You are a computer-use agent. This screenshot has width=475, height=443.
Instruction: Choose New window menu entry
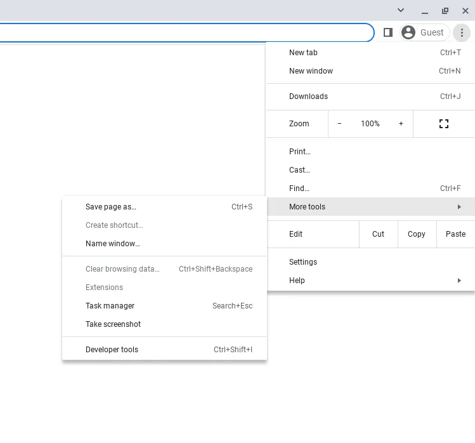click(x=370, y=71)
